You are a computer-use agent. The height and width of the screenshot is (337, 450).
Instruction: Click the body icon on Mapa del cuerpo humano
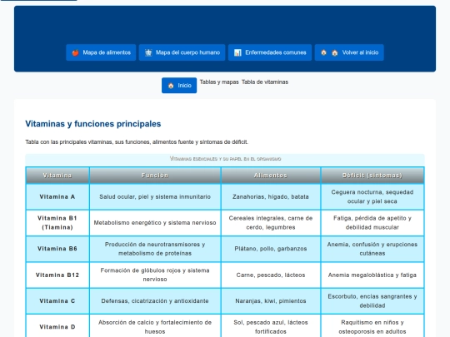[x=148, y=52]
